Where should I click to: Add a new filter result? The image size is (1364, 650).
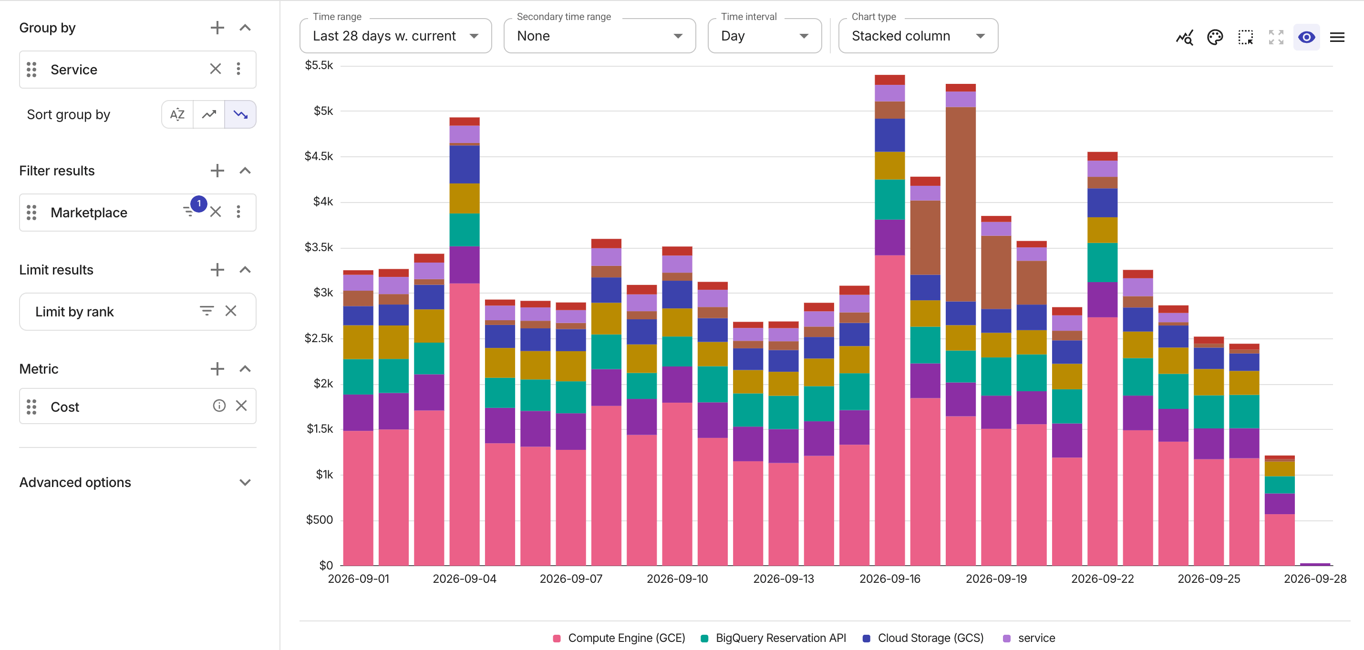coord(217,170)
